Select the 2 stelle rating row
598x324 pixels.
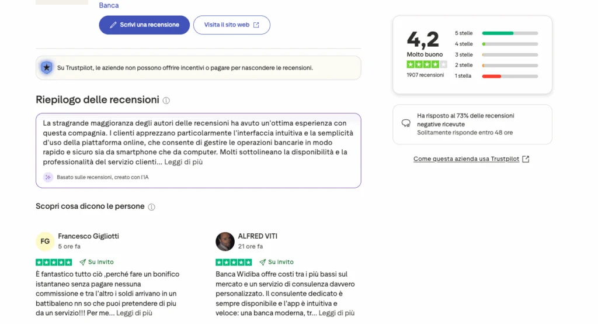click(496, 66)
